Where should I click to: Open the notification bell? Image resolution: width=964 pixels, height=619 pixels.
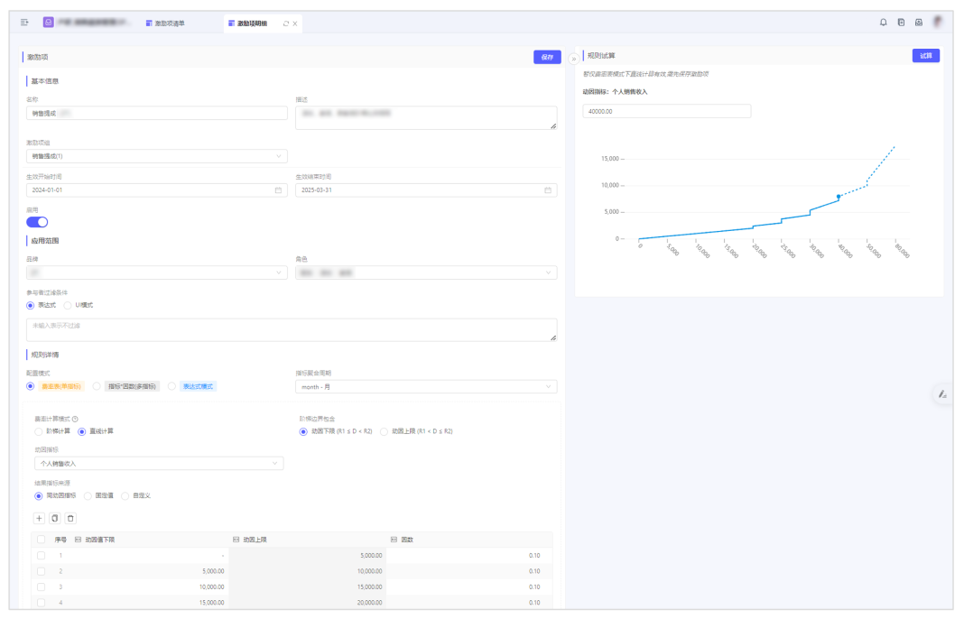pyautogui.click(x=883, y=23)
